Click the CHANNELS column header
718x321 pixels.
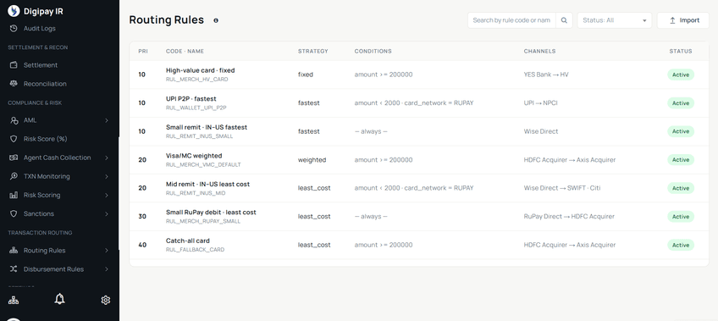(539, 52)
